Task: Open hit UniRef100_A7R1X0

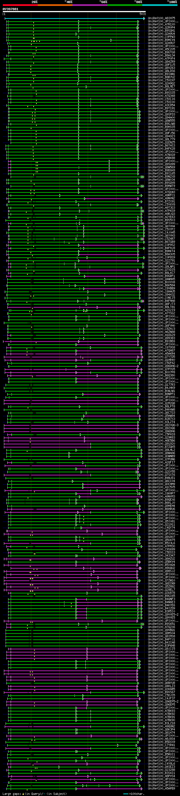Action: pyautogui.click(x=161, y=24)
